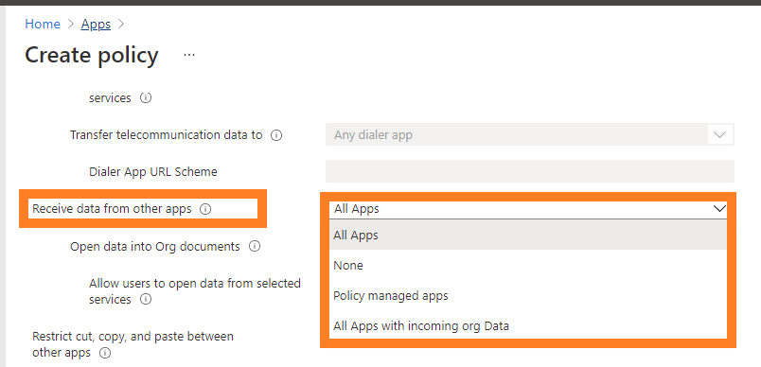761x367 pixels.
Task: Open the Apps breadcrumb link
Action: [x=96, y=24]
